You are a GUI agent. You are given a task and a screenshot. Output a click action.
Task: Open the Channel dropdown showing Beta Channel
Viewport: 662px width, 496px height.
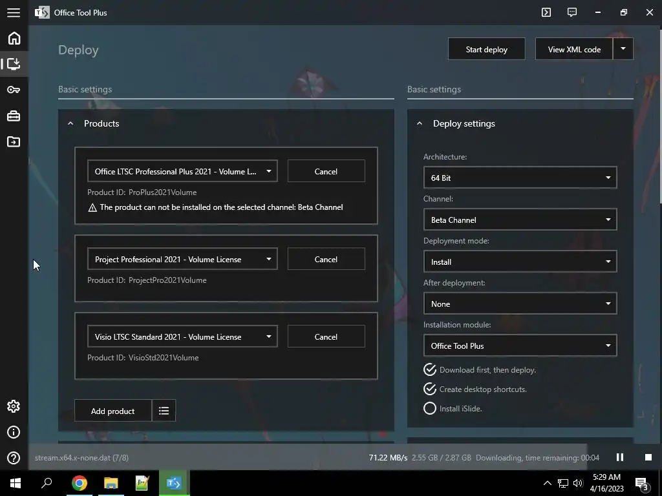pyautogui.click(x=520, y=220)
